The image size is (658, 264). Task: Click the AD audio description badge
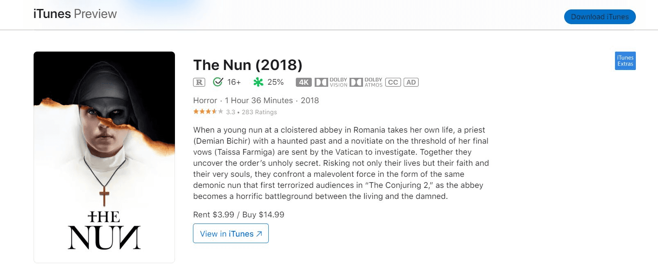tap(411, 82)
